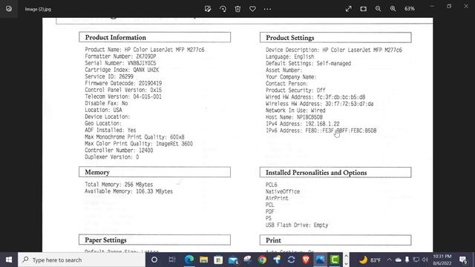Click the AirPrint entry
The height and width of the screenshot is (267, 475).
click(x=277, y=198)
